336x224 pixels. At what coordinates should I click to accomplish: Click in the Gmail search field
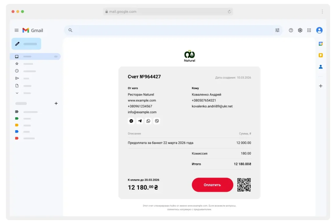pos(171,30)
